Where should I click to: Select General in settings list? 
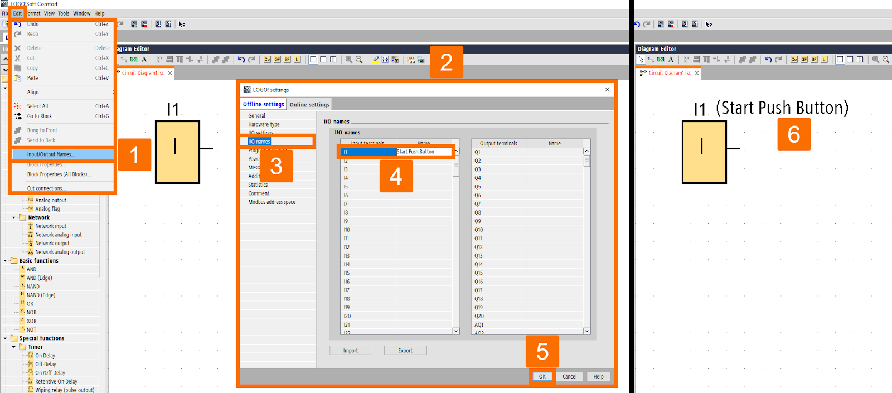coord(256,116)
